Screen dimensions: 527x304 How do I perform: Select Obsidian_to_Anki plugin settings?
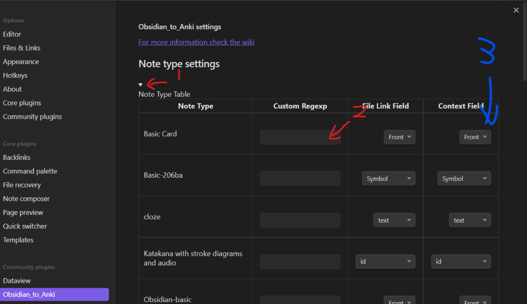pyautogui.click(x=54, y=294)
